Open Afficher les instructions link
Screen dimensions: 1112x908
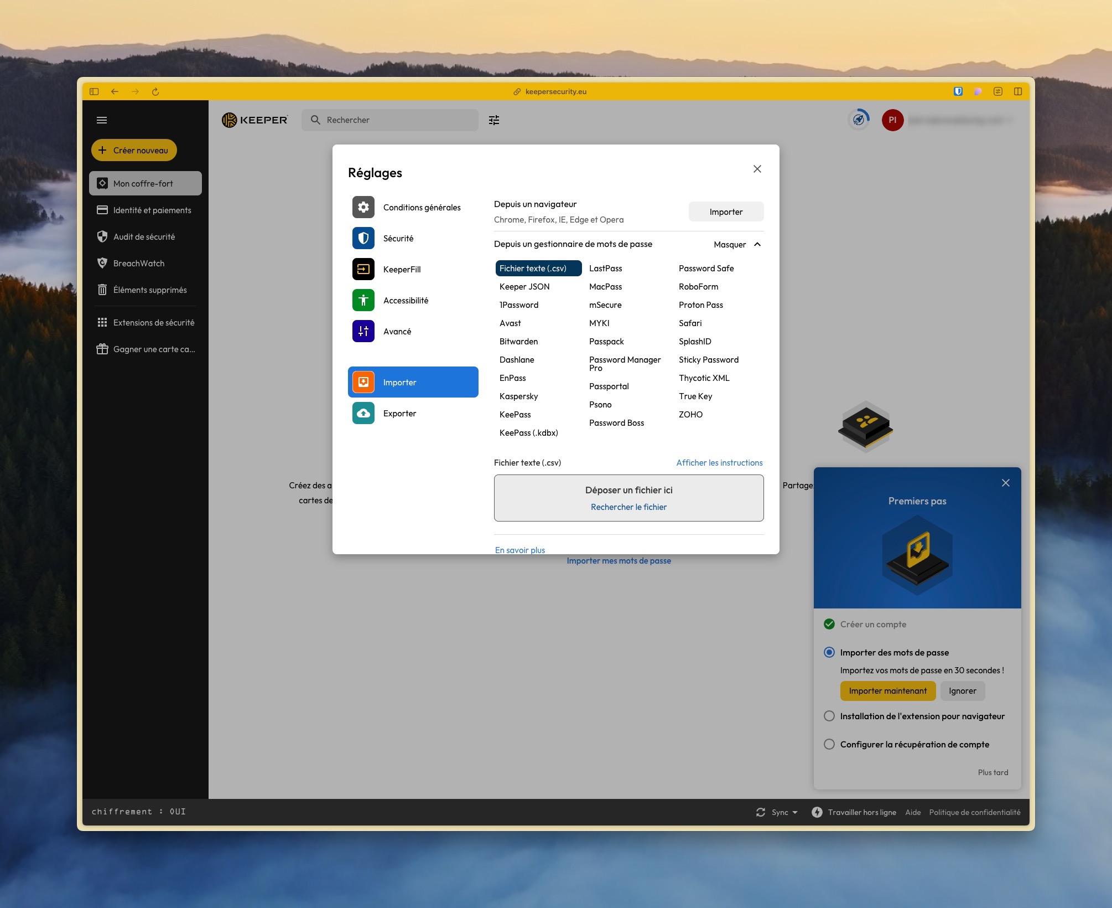pos(719,463)
